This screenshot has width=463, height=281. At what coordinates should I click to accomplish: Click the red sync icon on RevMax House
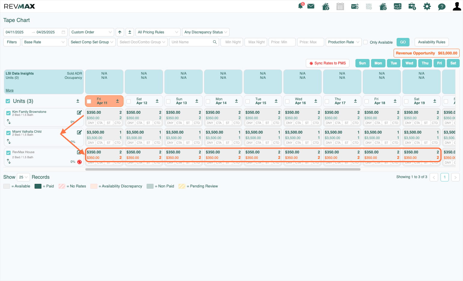click(79, 162)
